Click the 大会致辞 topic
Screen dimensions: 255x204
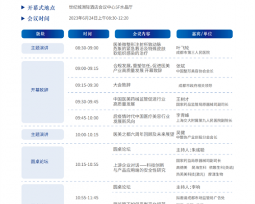coord(122,85)
